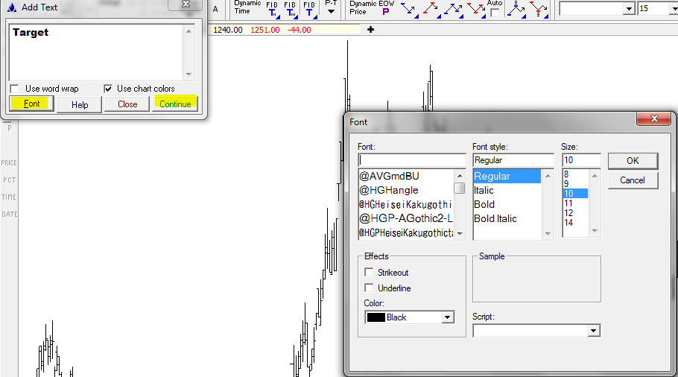Image resolution: width=678 pixels, height=377 pixels.
Task: Click the Help button in Add Text
Action: (80, 104)
